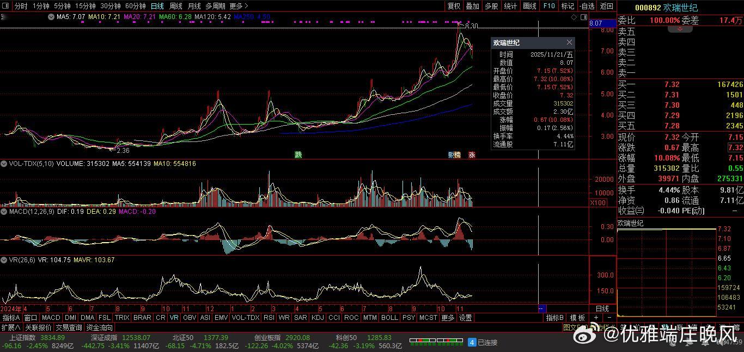Click the plus zoom button near 模板
Screen dimensions: 744x352
[596, 318]
